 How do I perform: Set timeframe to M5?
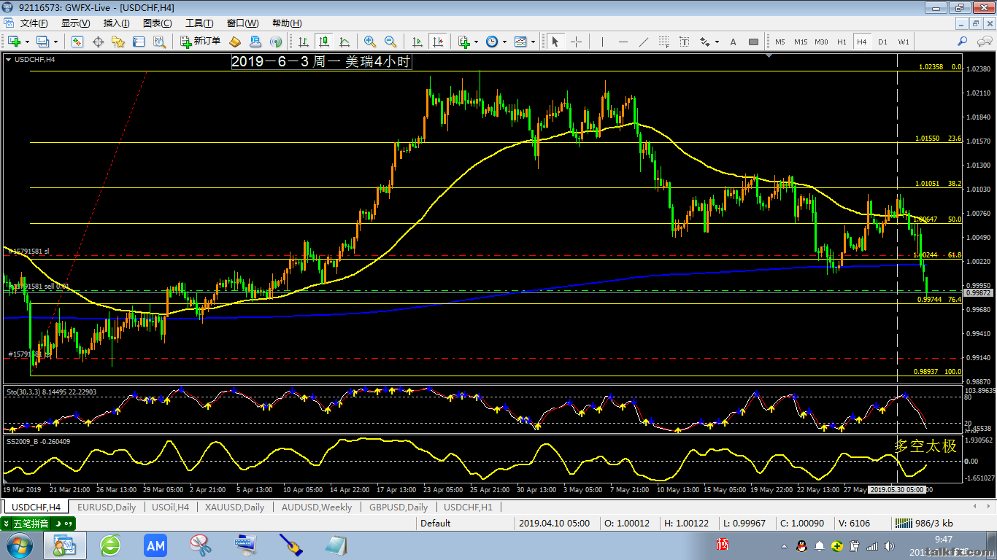pyautogui.click(x=780, y=42)
